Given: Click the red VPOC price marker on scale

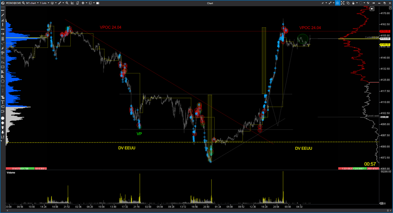Looking at the screenshot, I should [384, 31].
